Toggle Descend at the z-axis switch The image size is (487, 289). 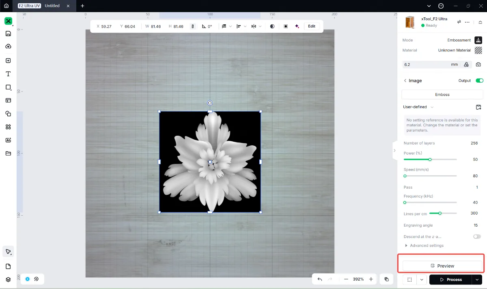(477, 236)
